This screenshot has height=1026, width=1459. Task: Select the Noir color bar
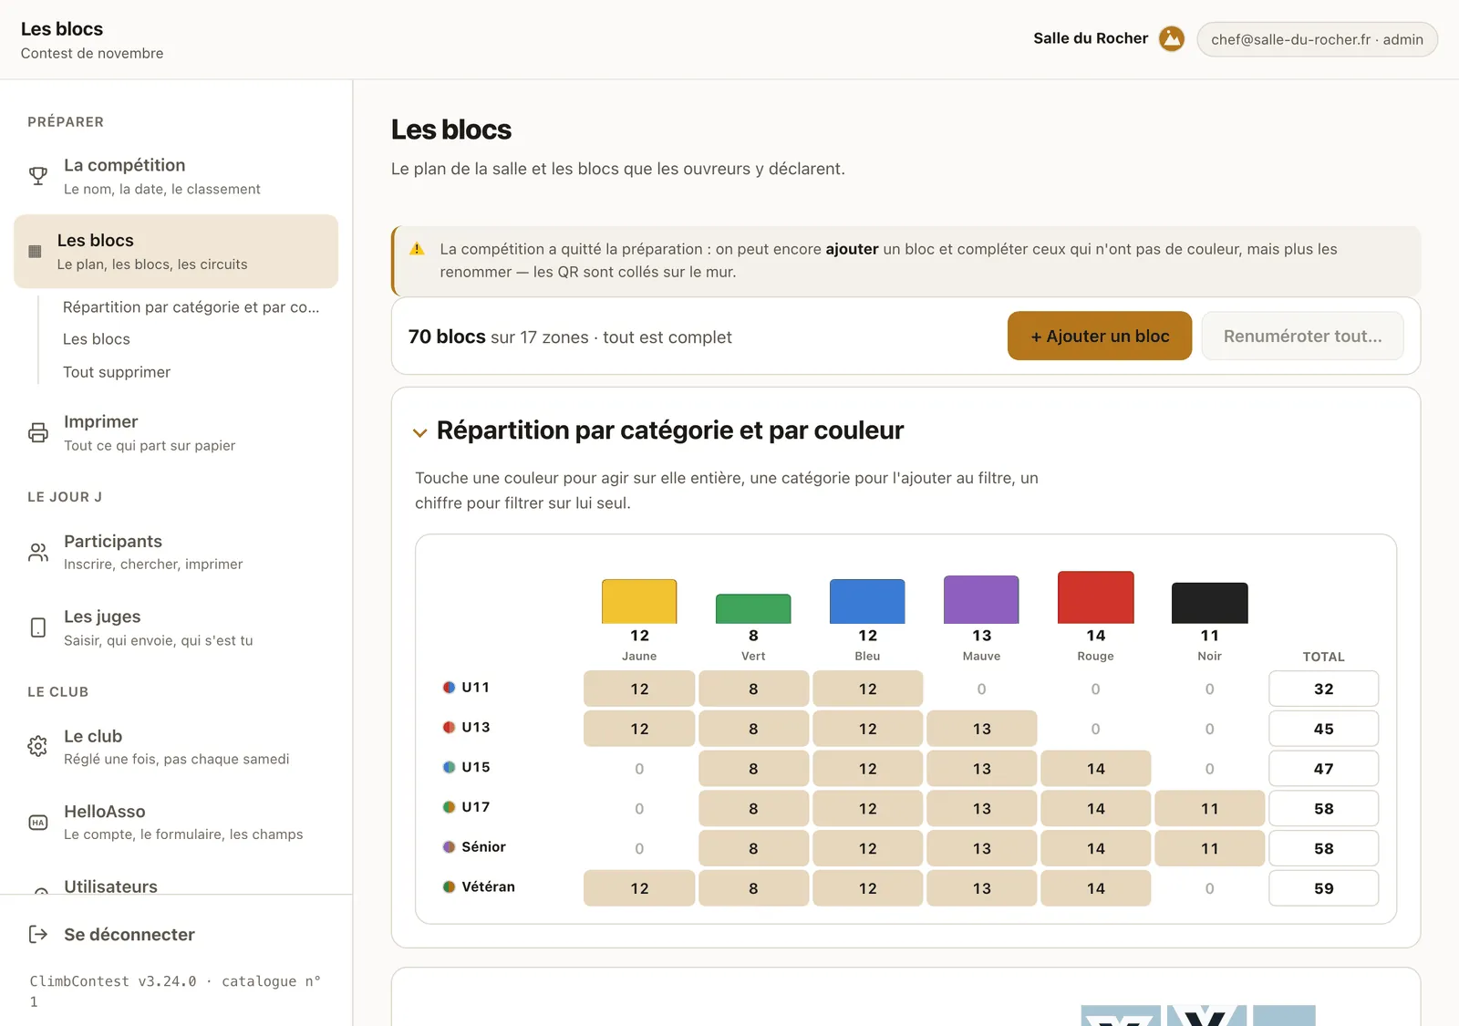(x=1210, y=603)
